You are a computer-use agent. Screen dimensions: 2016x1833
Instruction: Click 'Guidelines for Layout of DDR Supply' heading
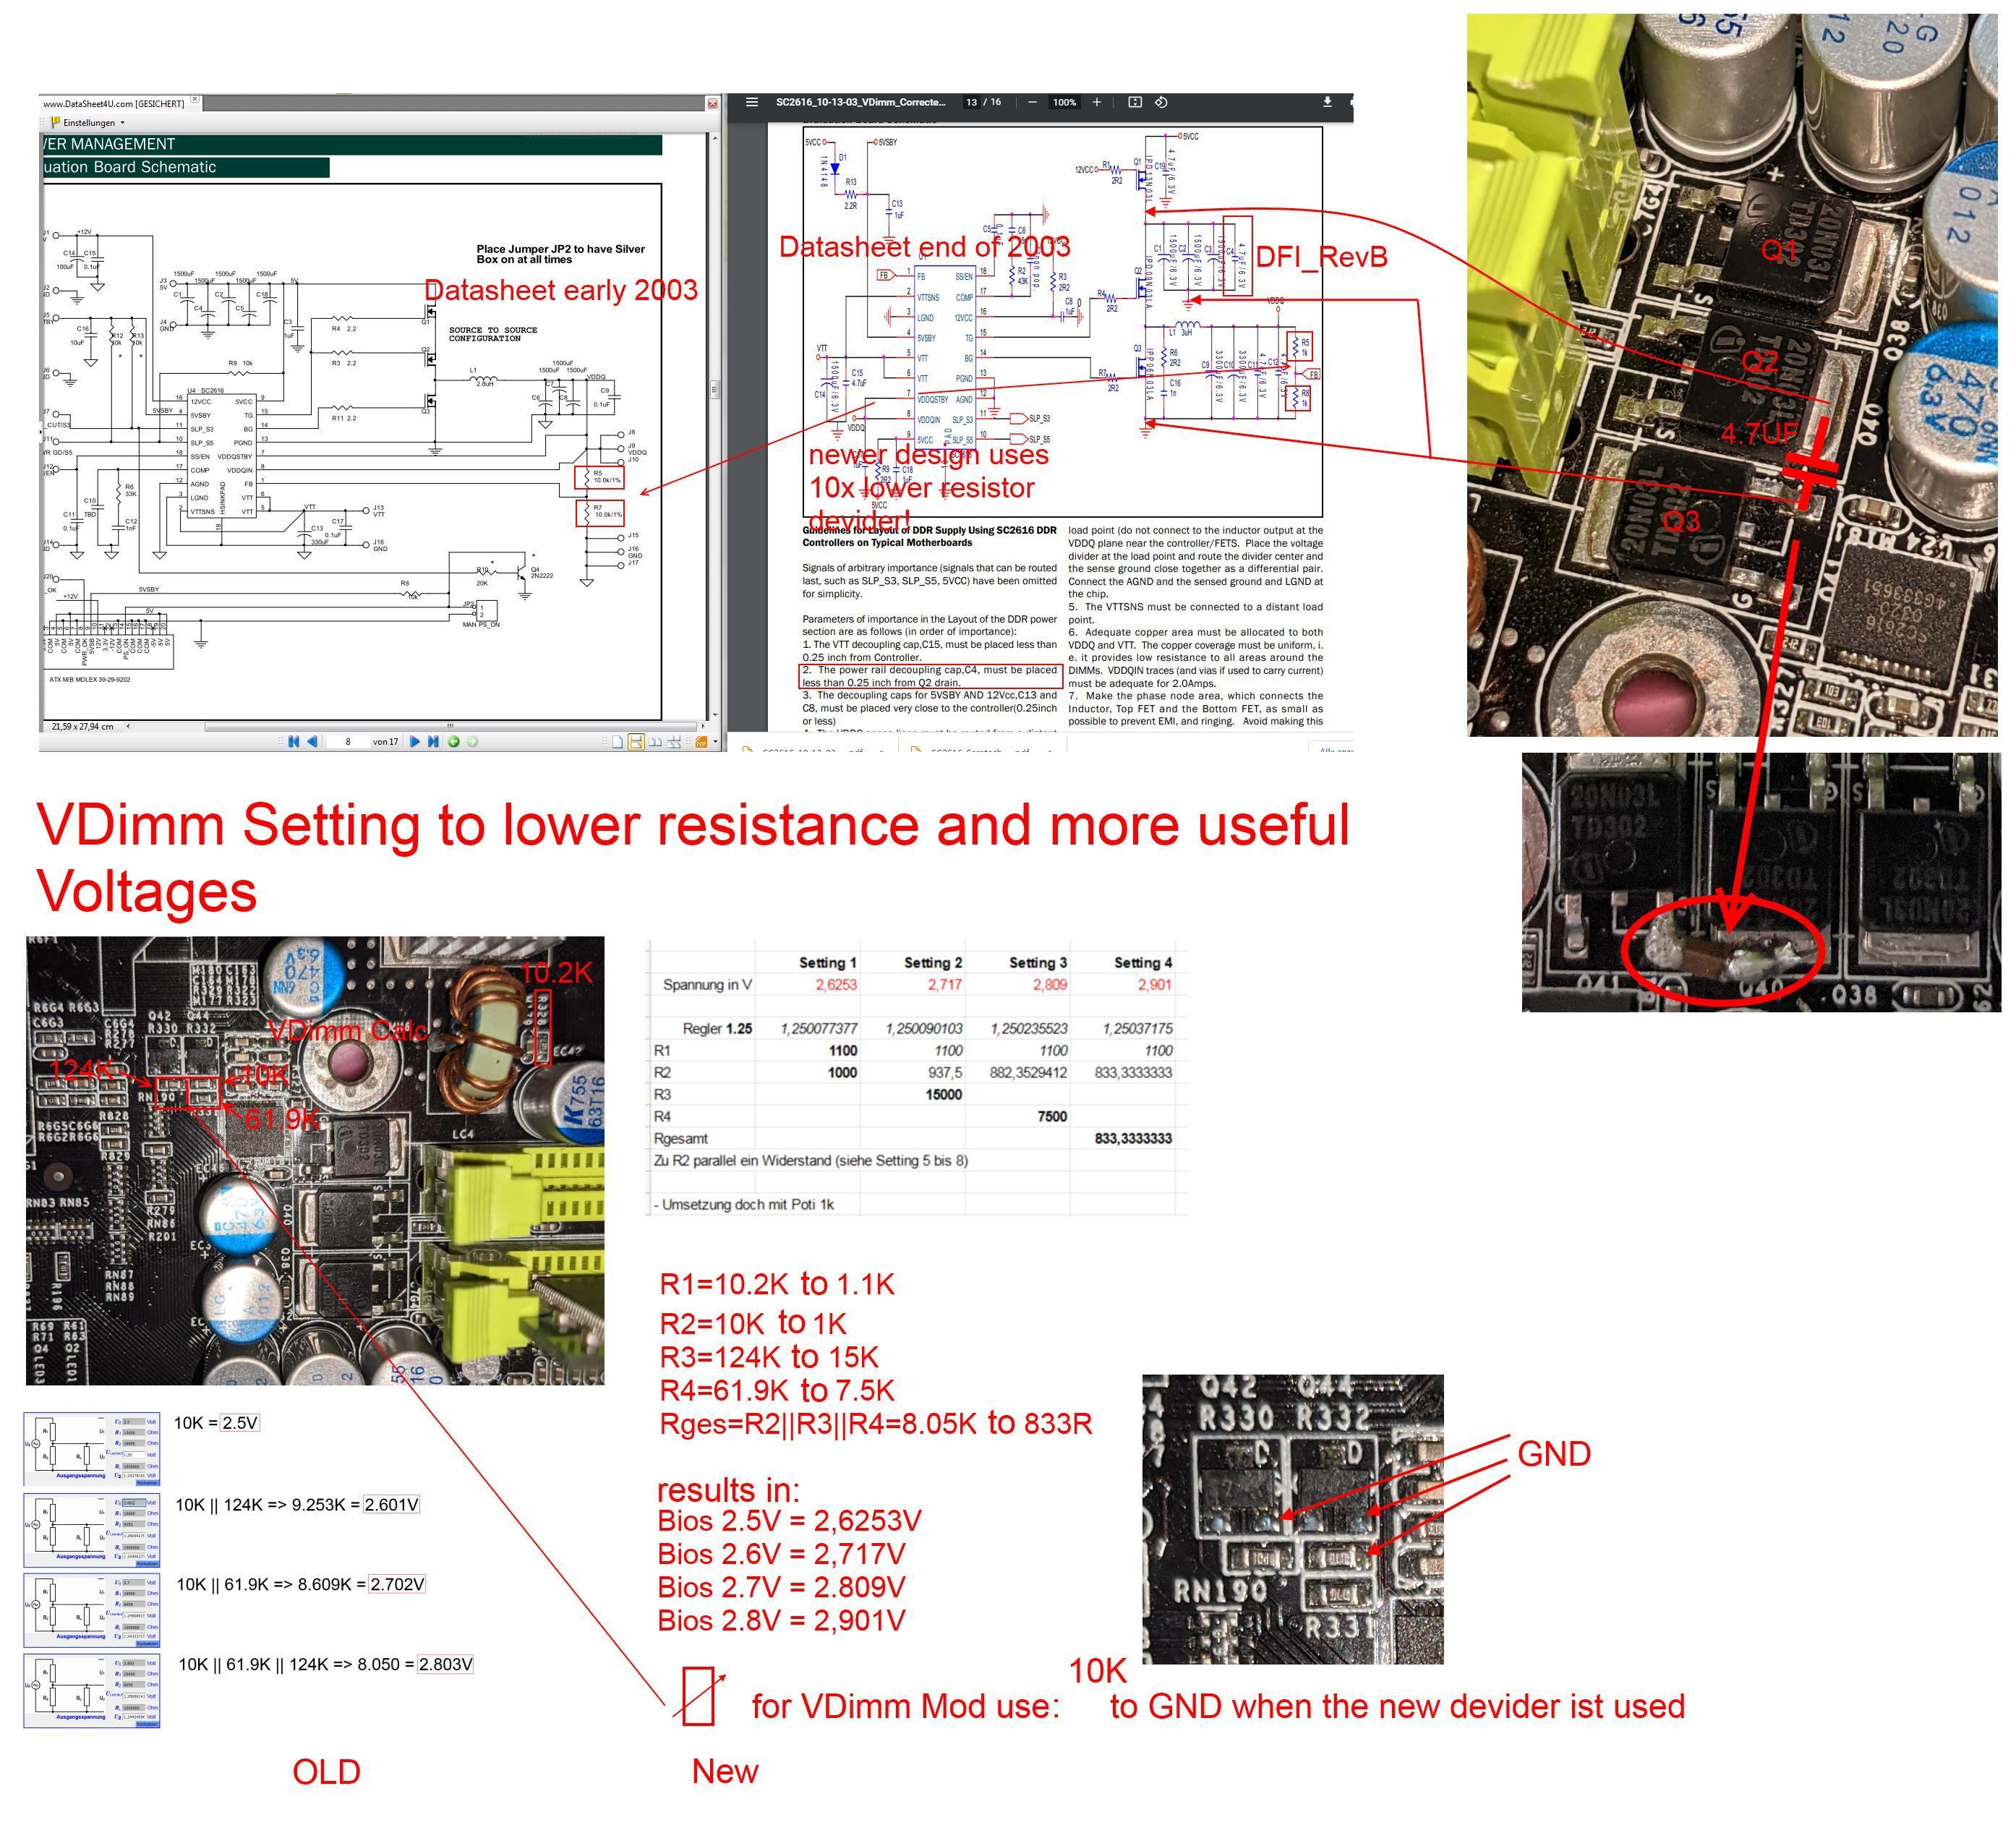929,536
